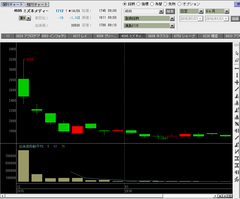Open the 2015/07/21 start date picker
Image resolution: width=240 pixels, height=199 pixels.
[x=200, y=19]
